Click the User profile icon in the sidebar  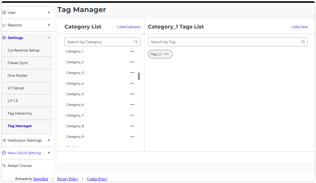pyautogui.click(x=4, y=12)
